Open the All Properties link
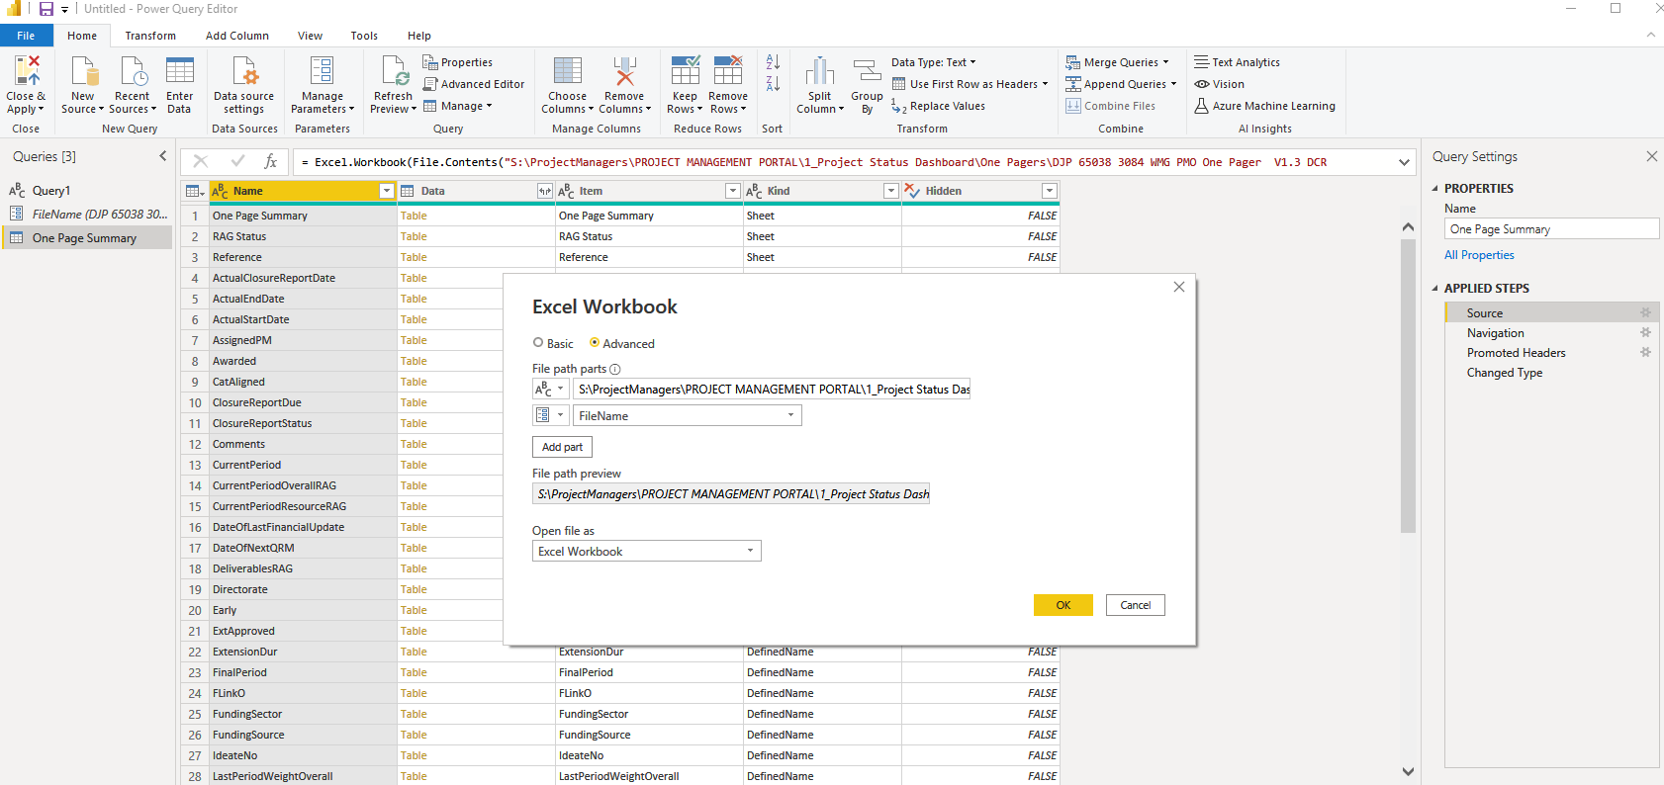Image resolution: width=1664 pixels, height=785 pixels. coord(1479,255)
